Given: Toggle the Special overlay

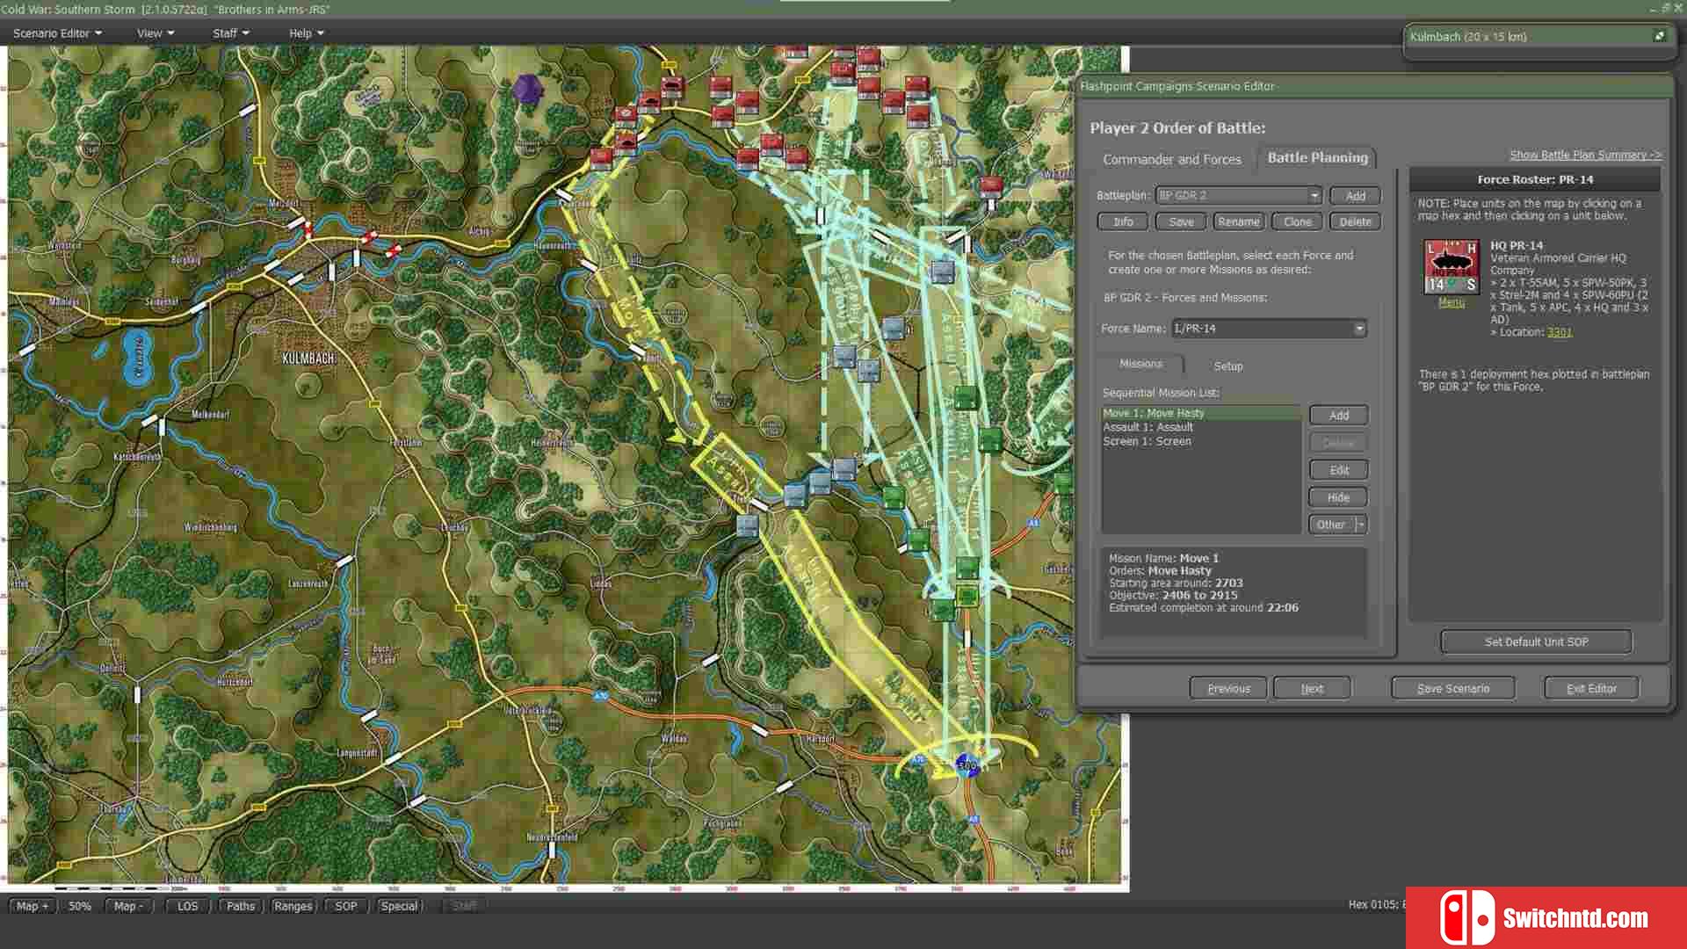Looking at the screenshot, I should coord(399,906).
